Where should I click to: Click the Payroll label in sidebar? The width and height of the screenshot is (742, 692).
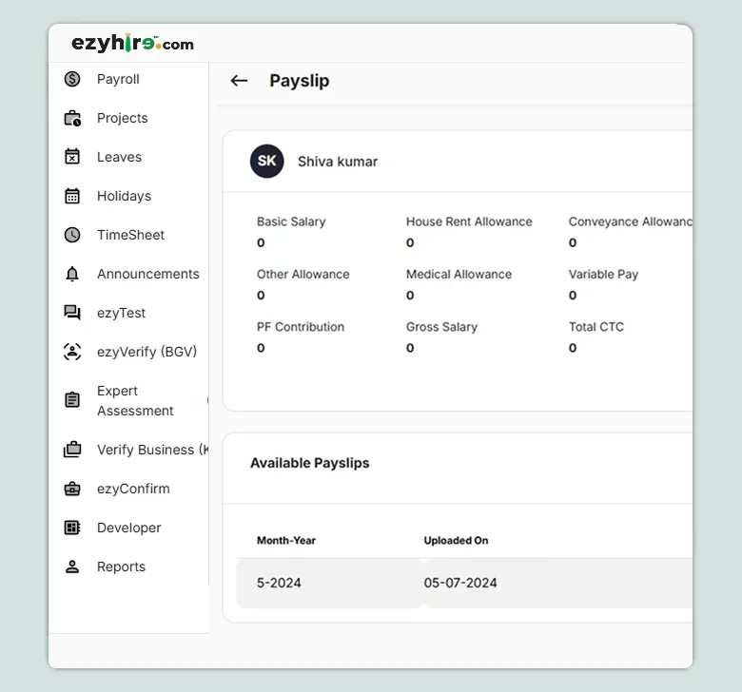[118, 79]
